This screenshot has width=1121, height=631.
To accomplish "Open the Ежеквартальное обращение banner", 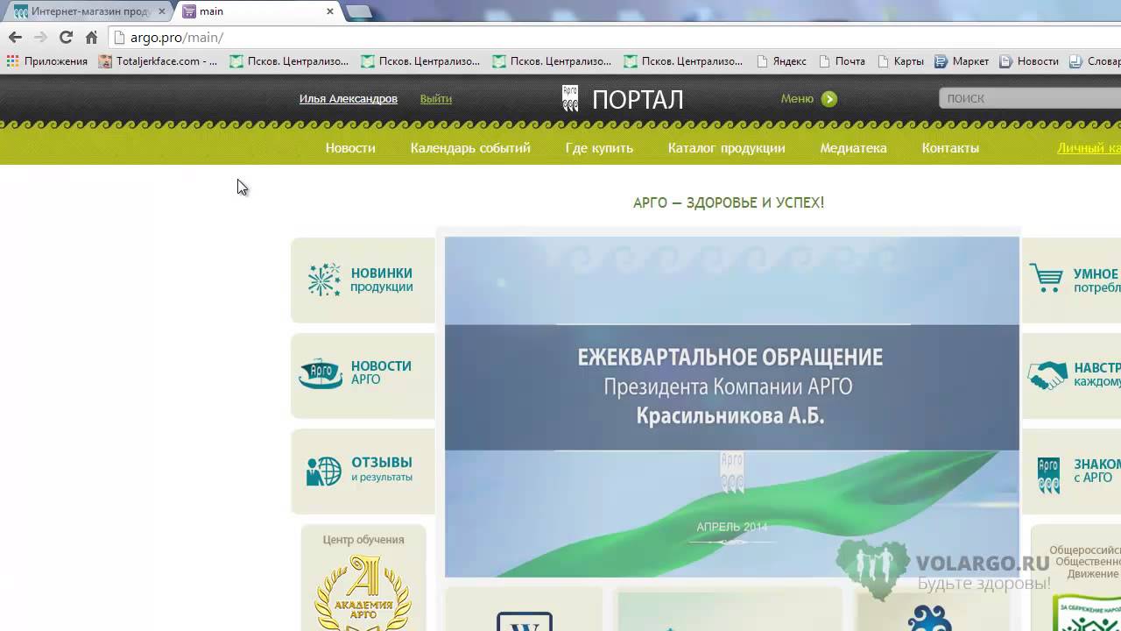I will 732,407.
